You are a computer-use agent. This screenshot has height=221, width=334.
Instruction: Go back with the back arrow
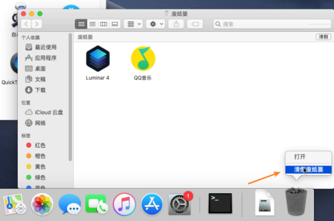26,24
